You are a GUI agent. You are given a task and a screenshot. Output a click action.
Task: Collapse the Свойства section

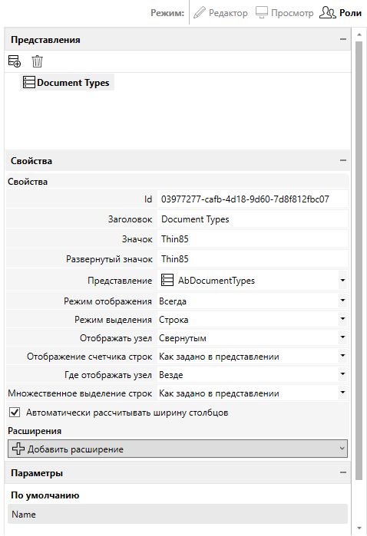(x=343, y=160)
